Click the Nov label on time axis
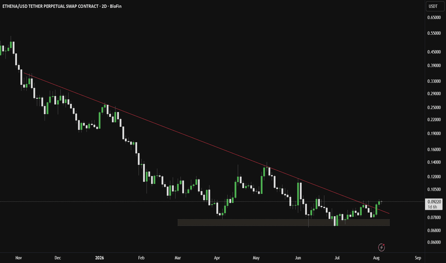 [x=19, y=258]
